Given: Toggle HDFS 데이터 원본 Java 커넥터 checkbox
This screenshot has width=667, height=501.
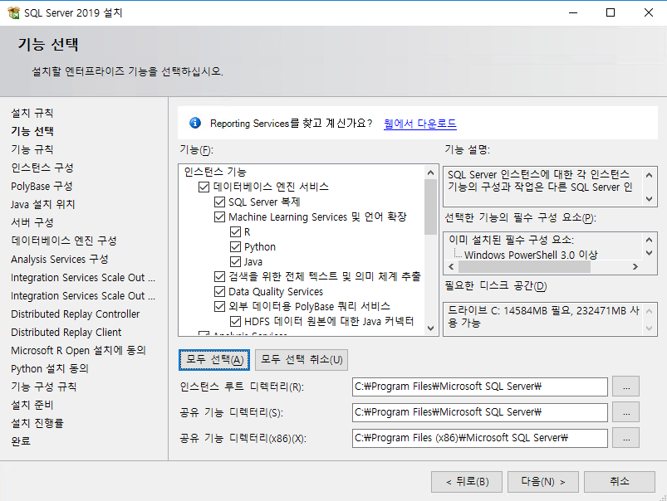Looking at the screenshot, I should [235, 321].
